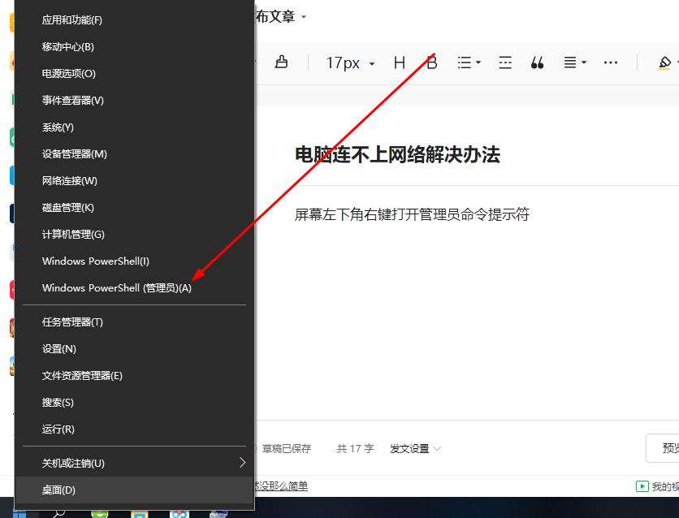Apply heading using the H icon
The width and height of the screenshot is (679, 518).
[x=399, y=63]
